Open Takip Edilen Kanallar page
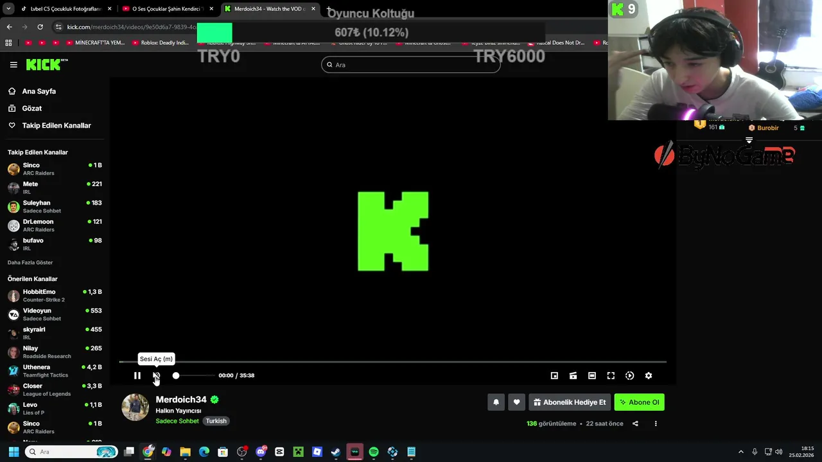Image resolution: width=822 pixels, height=462 pixels. 49,126
